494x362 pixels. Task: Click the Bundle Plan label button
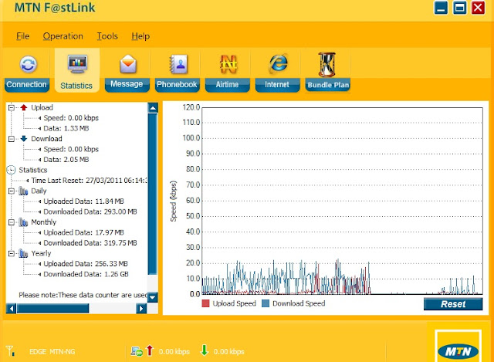pyautogui.click(x=328, y=85)
